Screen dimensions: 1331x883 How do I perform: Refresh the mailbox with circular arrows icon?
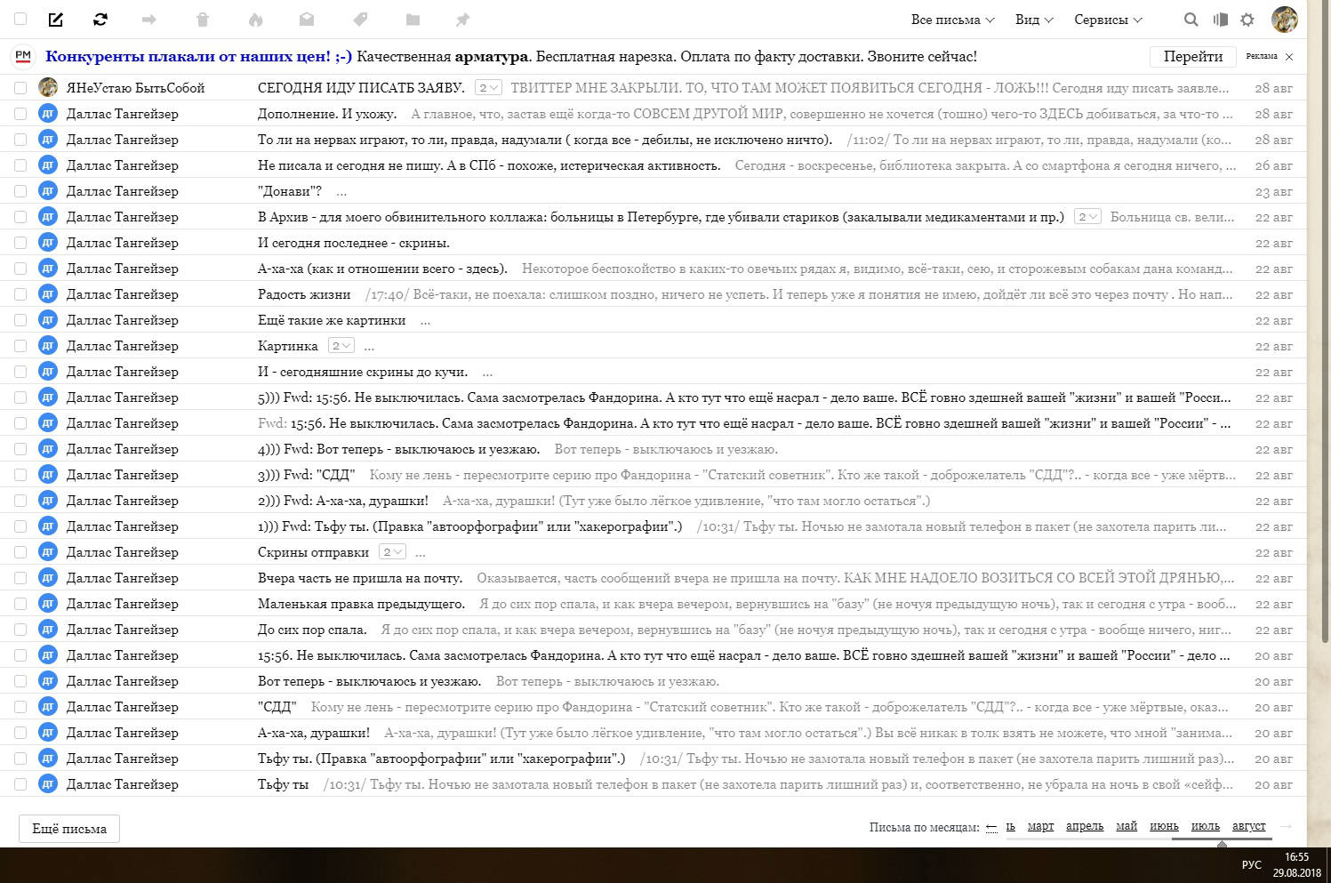[100, 20]
